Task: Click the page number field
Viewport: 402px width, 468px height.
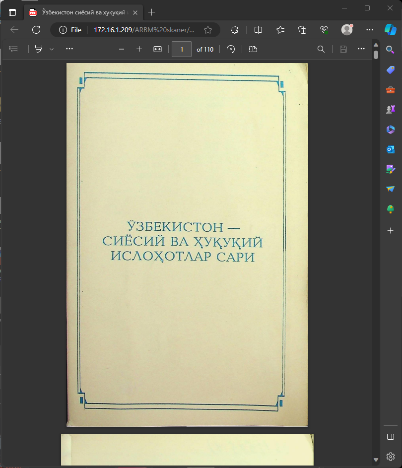Action: tap(182, 49)
